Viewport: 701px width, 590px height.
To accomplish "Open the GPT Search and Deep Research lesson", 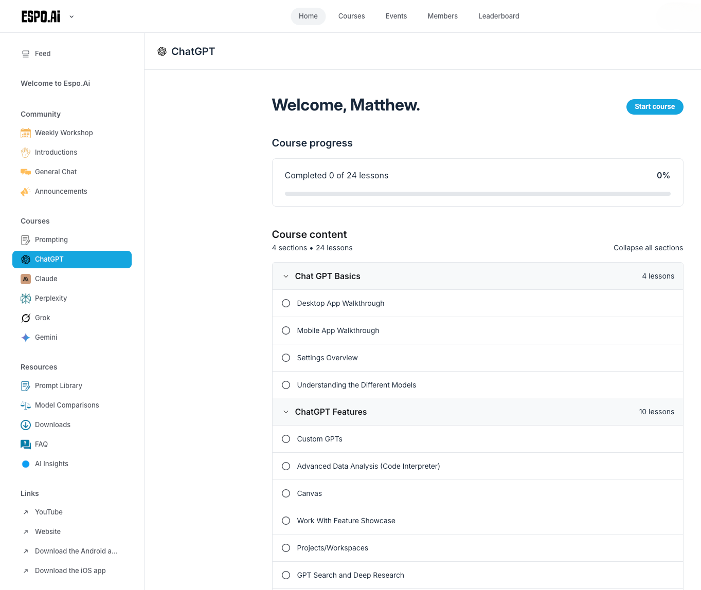I will click(x=351, y=575).
